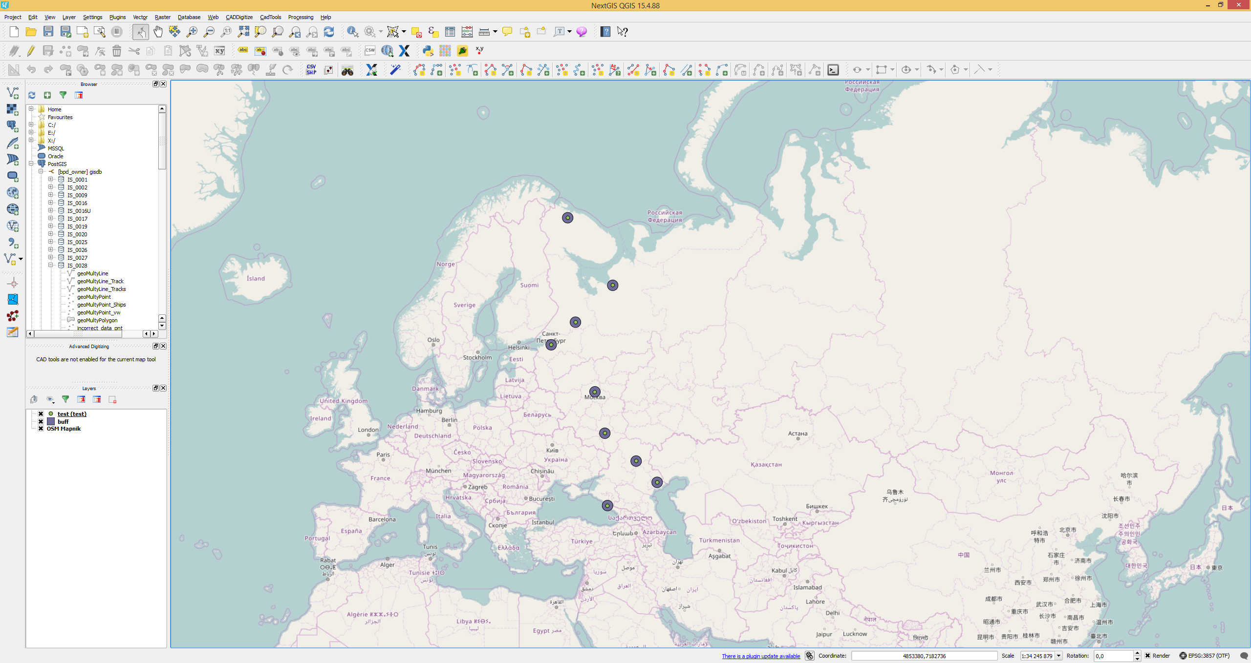Click the Coordinate input field
Viewport: 1251px width, 663px height.
(x=924, y=656)
